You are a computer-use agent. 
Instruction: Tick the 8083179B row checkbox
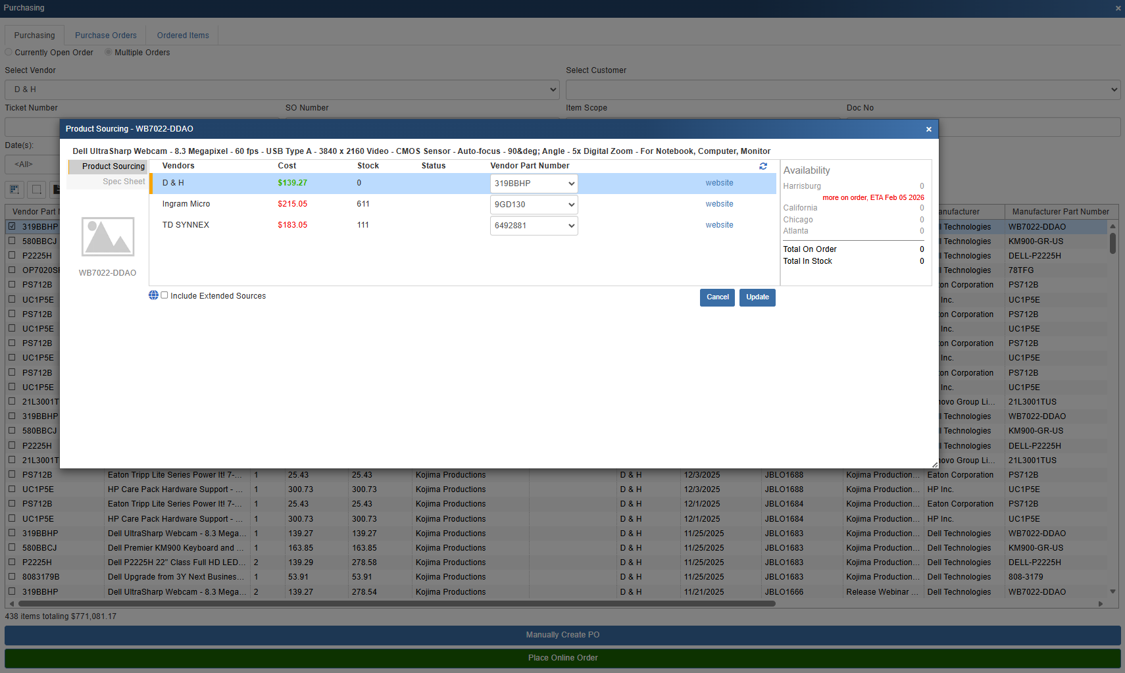(12, 577)
